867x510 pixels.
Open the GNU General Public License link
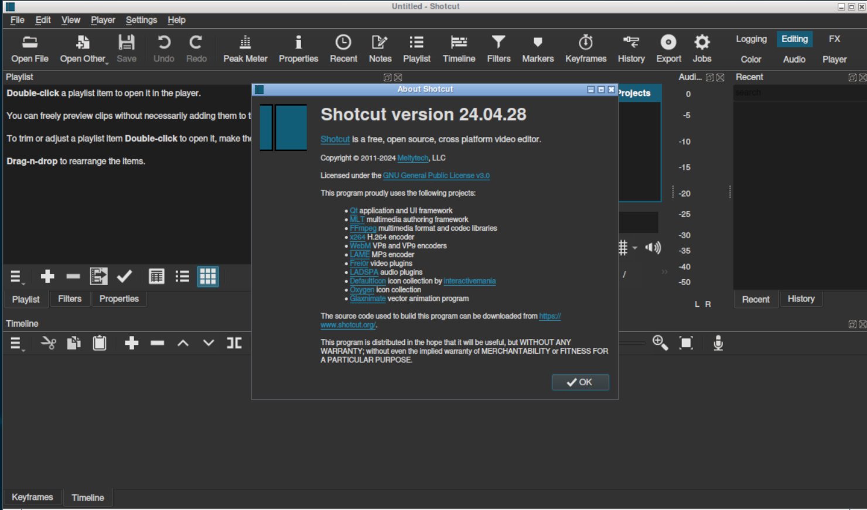[436, 176]
